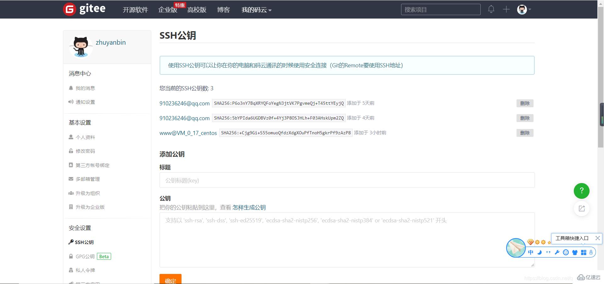
Task: Open 开源软件 in top navigation
Action: tap(135, 10)
